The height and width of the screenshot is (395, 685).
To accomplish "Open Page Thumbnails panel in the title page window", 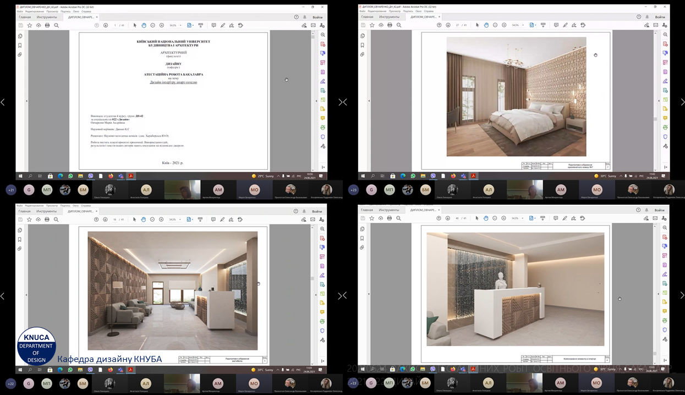I will 20,36.
